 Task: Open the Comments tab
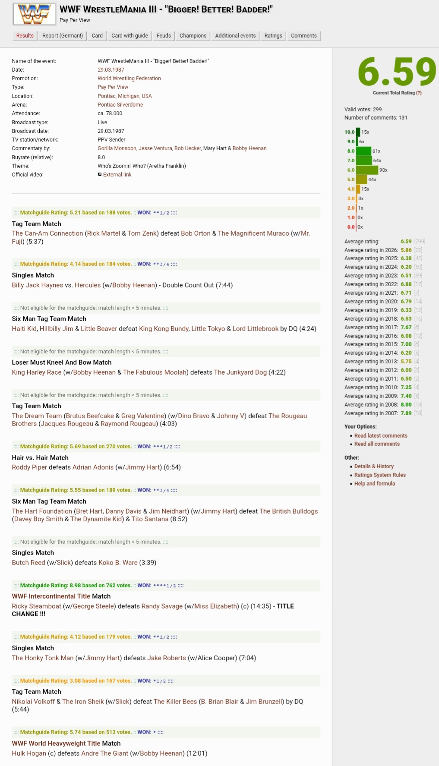pyautogui.click(x=304, y=36)
